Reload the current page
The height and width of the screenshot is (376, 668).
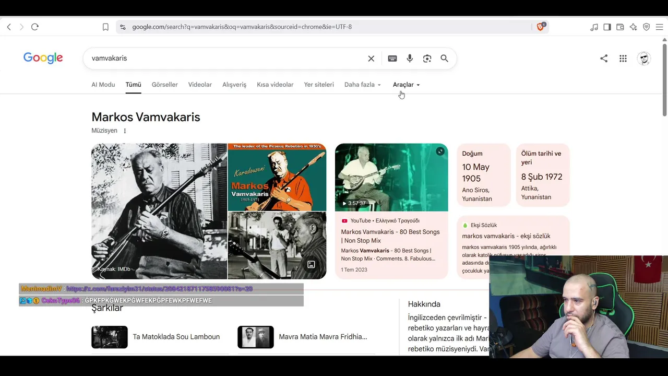(35, 27)
